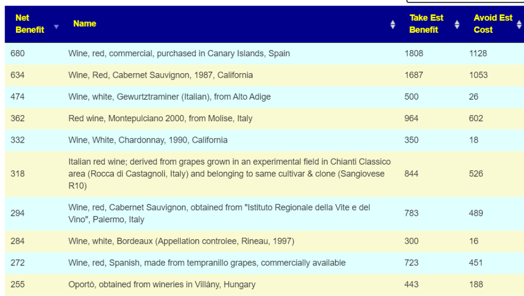Viewport: 524px width, 296px height.
Task: Click the Name column header text
Action: (x=84, y=24)
